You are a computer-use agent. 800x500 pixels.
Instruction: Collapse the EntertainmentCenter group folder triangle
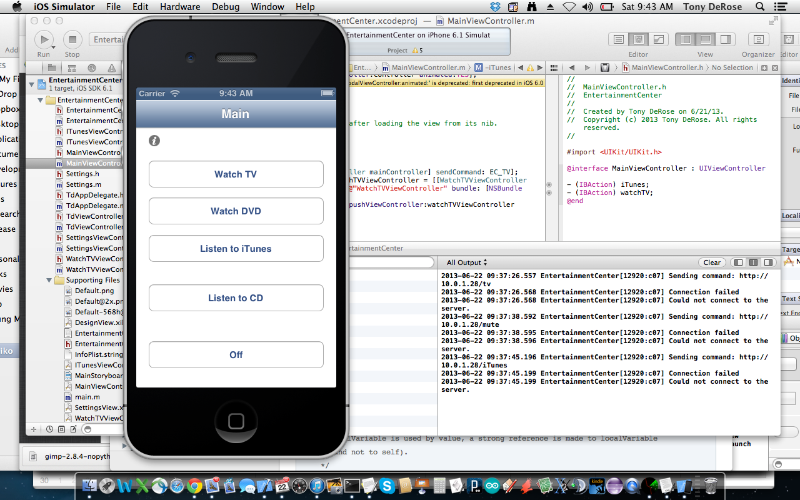click(41, 100)
